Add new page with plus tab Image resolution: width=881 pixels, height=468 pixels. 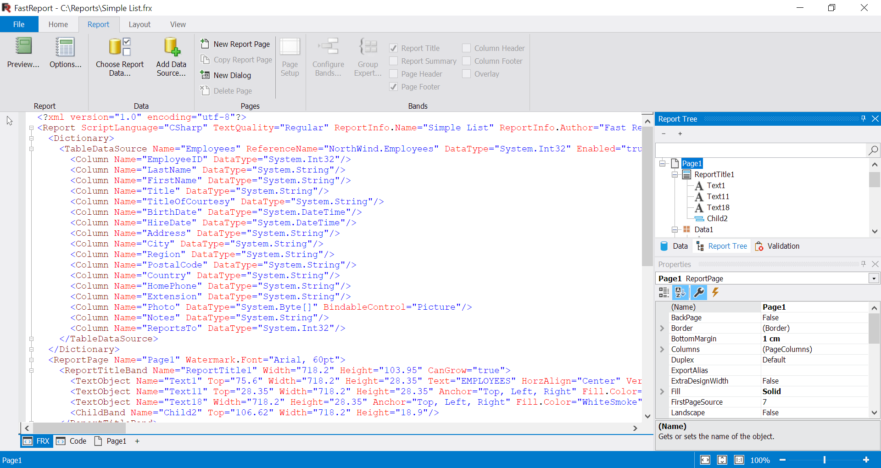click(137, 441)
